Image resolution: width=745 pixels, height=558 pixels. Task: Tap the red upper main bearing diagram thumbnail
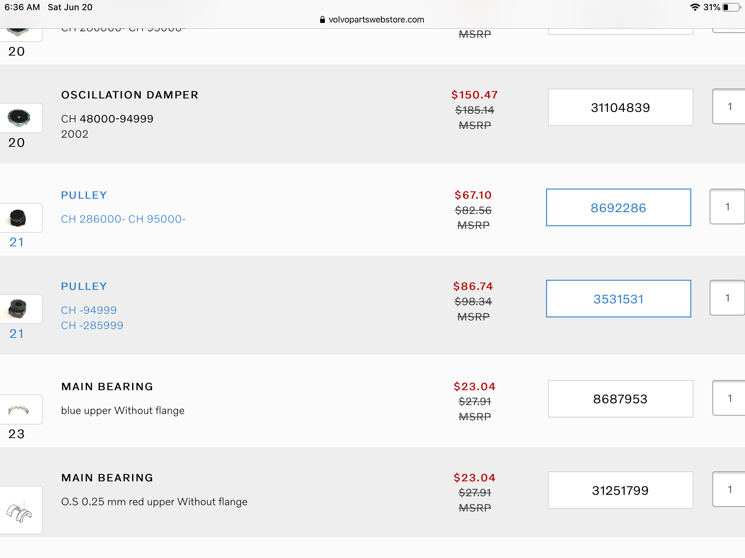(20, 510)
